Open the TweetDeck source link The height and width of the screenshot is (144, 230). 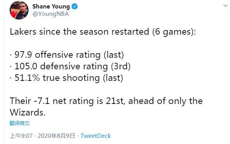(x=96, y=136)
